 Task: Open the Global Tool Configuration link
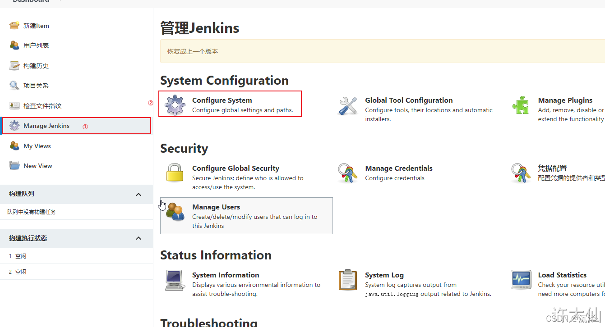(409, 100)
